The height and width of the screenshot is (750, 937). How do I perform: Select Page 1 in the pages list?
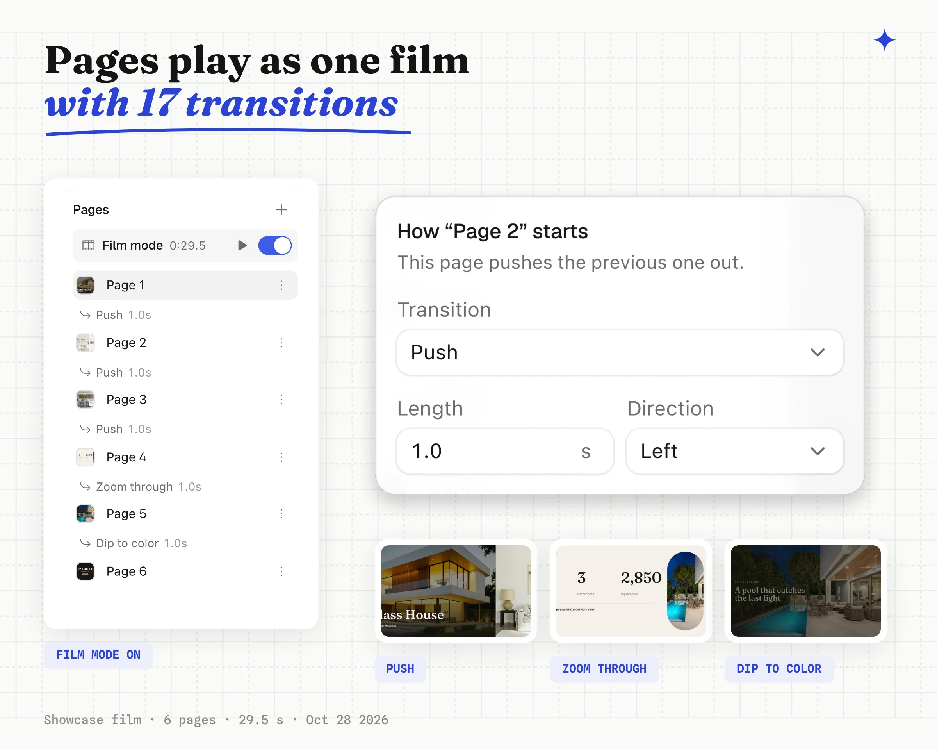[185, 285]
